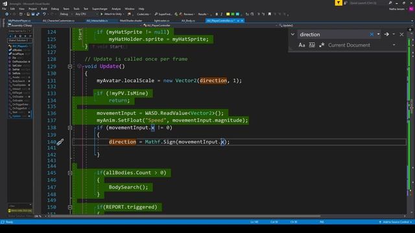
Task: Switch to AU_CharacterCustomizer.cs tab
Action: (58, 21)
